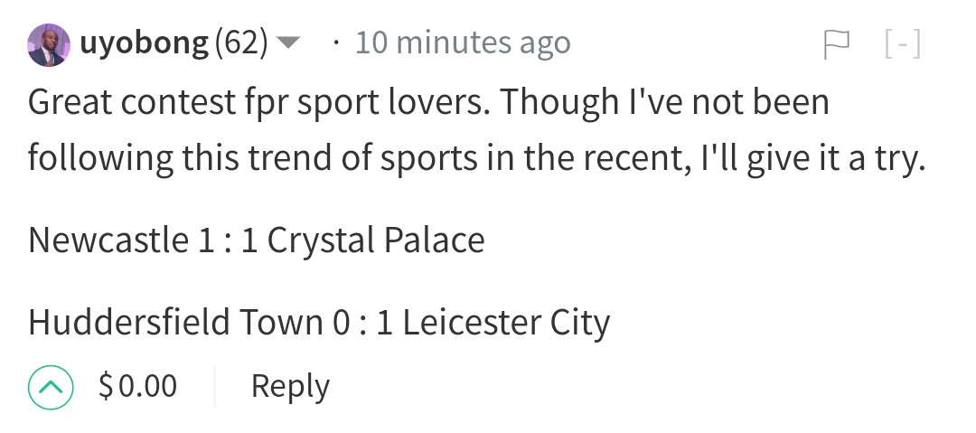Click the "0 : 1" score prediction
Image resolution: width=976 pixels, height=433 pixels.
tap(363, 323)
